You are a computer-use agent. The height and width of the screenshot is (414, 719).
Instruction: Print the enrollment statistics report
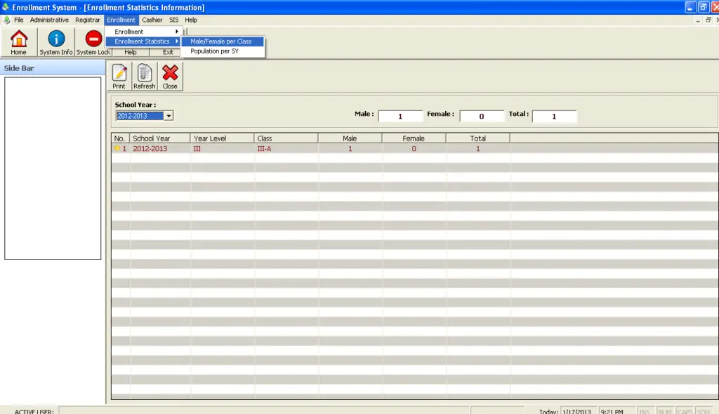click(119, 75)
